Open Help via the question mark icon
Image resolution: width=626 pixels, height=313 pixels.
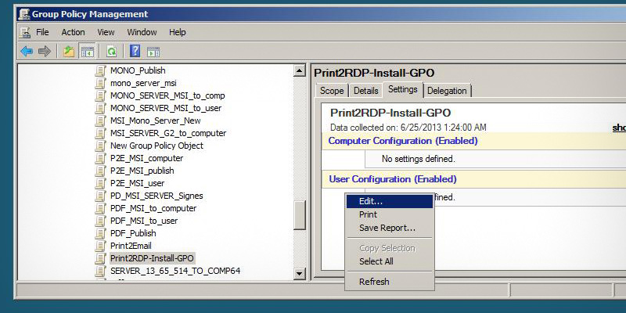135,52
